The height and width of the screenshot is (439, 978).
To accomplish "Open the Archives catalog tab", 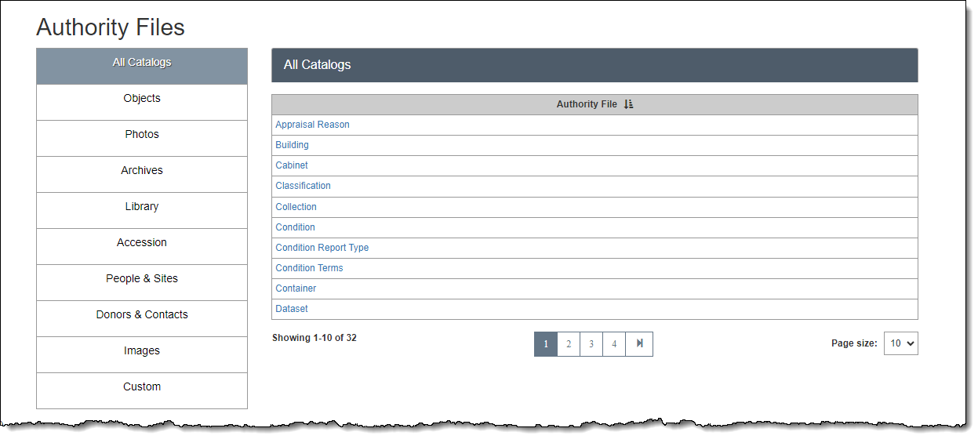I will [142, 171].
